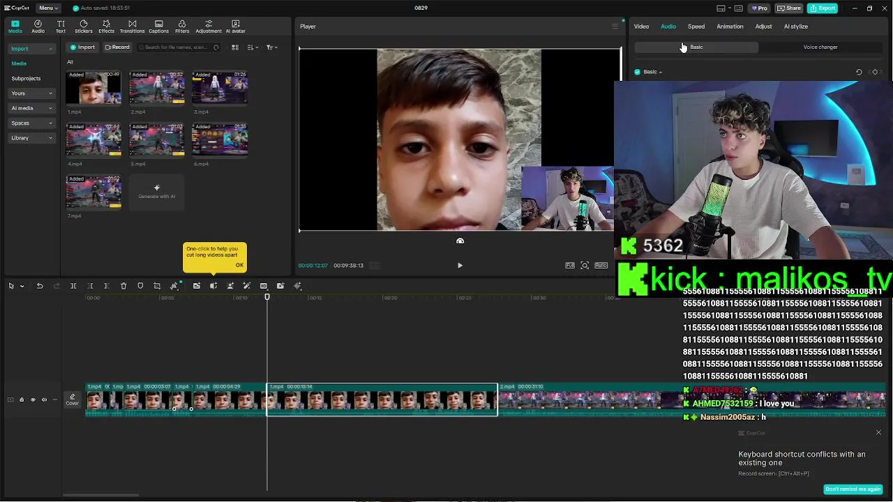Click the Cover edit button

(x=72, y=400)
